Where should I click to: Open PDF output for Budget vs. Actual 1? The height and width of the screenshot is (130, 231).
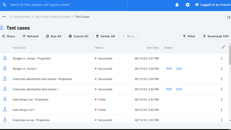169,69
